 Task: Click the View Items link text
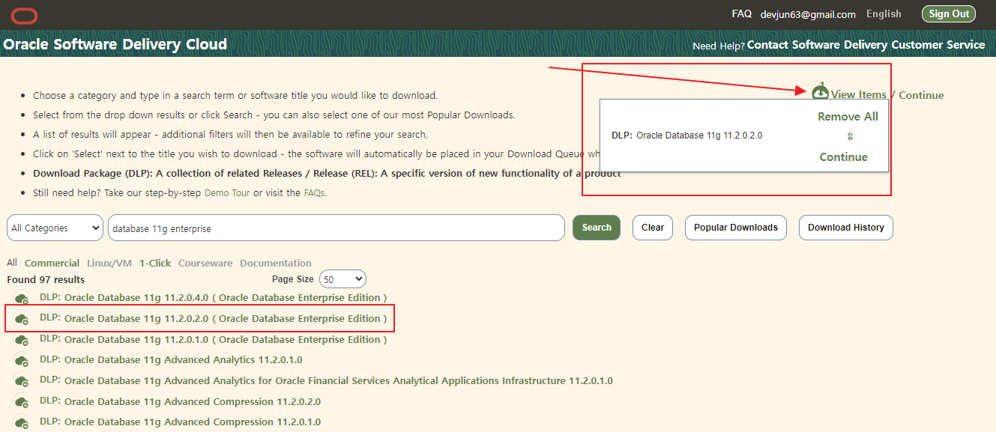point(859,95)
